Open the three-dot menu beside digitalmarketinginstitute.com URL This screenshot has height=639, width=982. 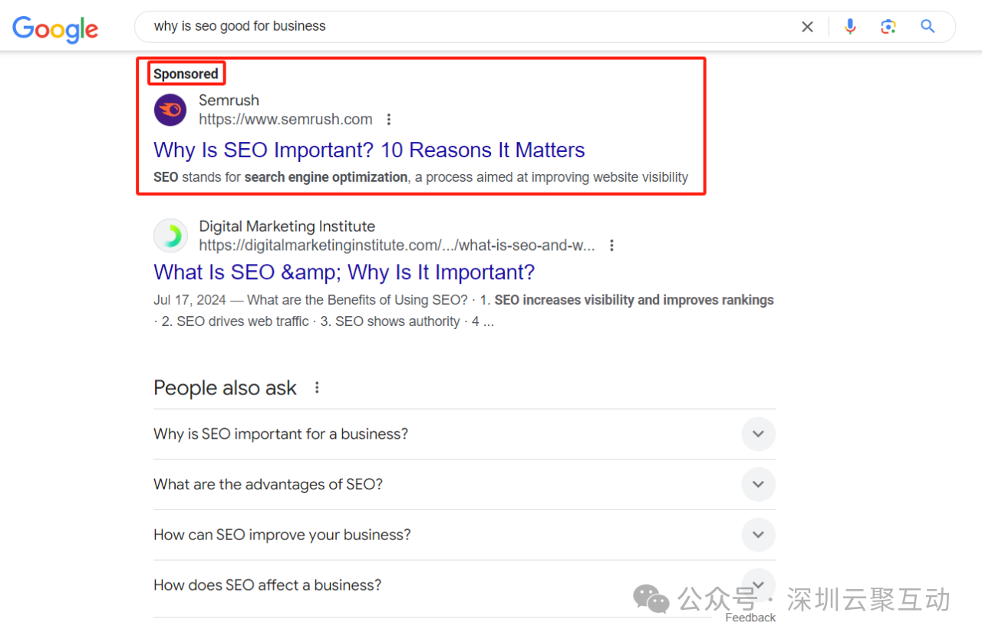[x=611, y=245]
